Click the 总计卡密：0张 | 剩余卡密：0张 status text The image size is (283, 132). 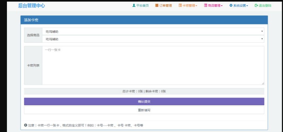[144, 91]
